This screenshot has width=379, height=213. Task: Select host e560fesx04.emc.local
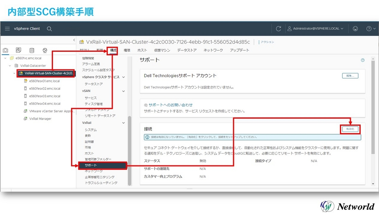(x=45, y=104)
